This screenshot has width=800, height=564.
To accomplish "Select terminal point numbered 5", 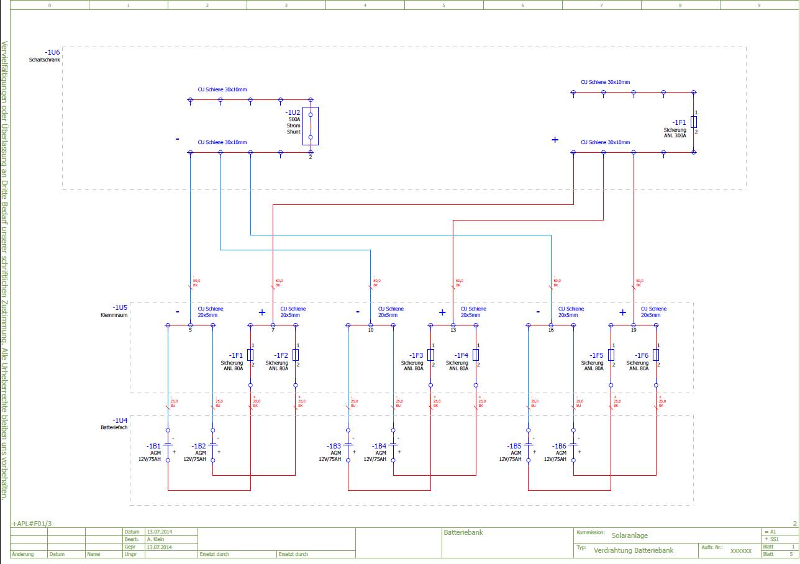I will point(190,325).
